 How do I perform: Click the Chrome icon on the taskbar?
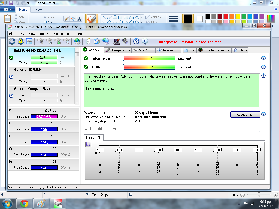pos(24,204)
